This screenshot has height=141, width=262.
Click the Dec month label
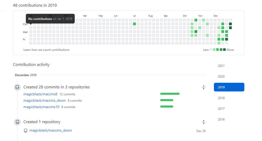coord(215,16)
